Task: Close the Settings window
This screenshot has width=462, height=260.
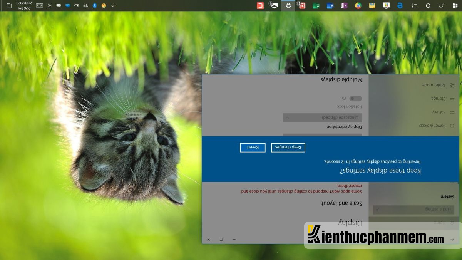Action: point(208,239)
